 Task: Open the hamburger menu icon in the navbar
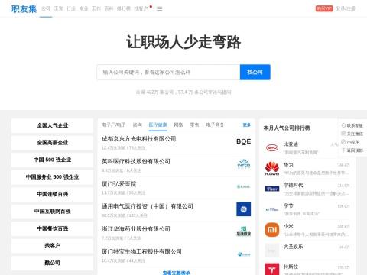pyautogui.click(x=160, y=8)
